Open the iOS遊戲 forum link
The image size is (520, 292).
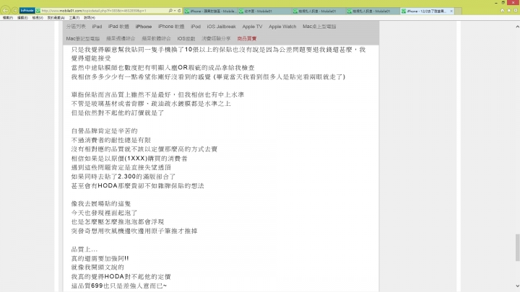pos(186,39)
